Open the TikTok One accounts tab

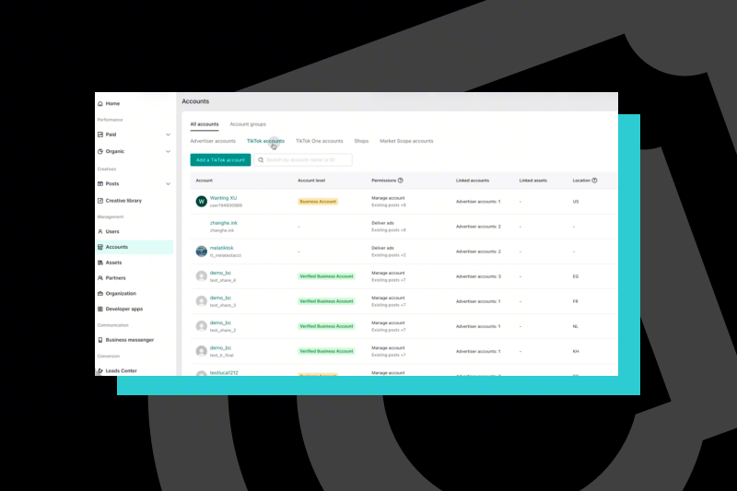[x=319, y=141]
